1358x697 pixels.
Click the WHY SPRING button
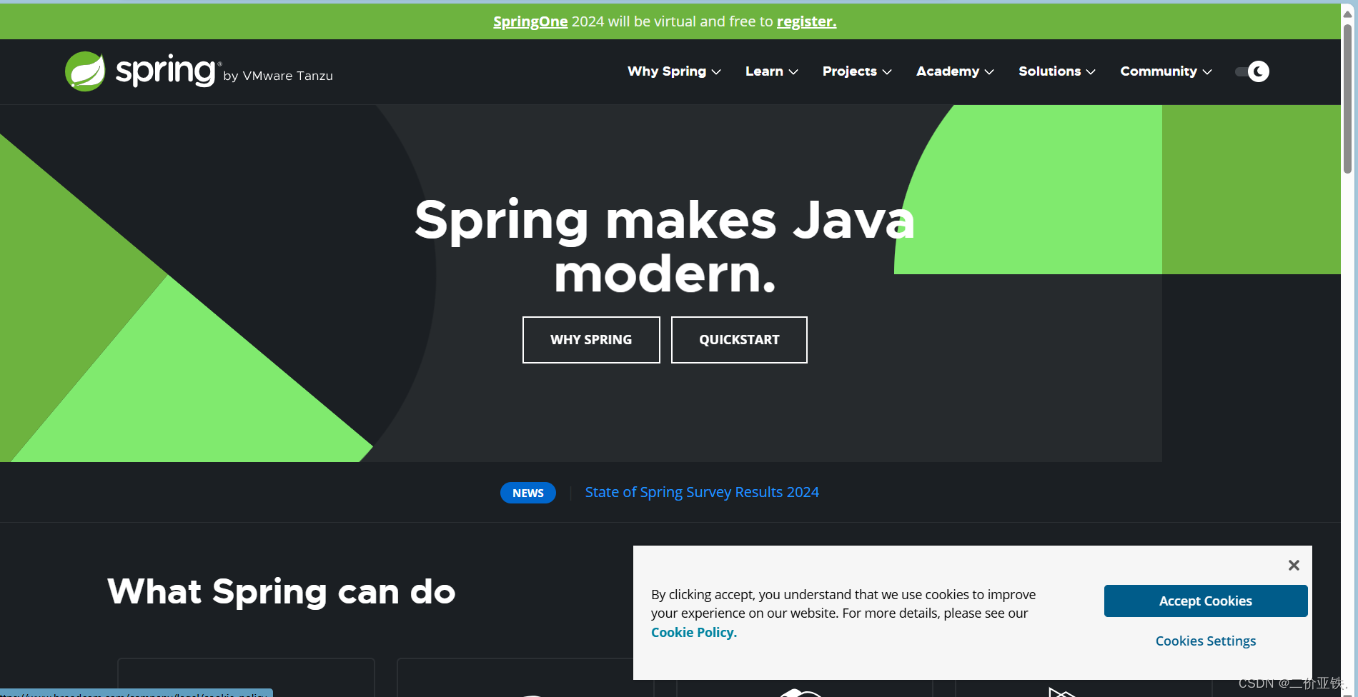[x=591, y=340]
